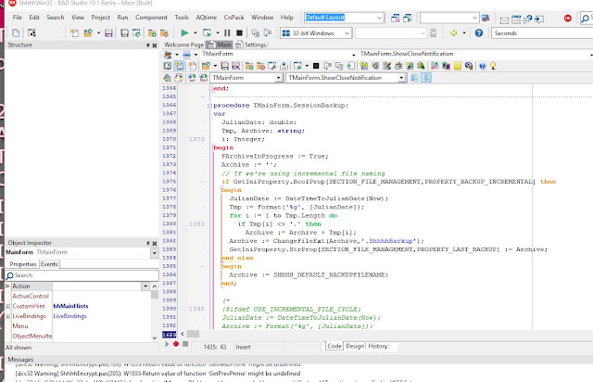Click the Save floppy disk icon
This screenshot has height=382, width=593.
point(108,33)
